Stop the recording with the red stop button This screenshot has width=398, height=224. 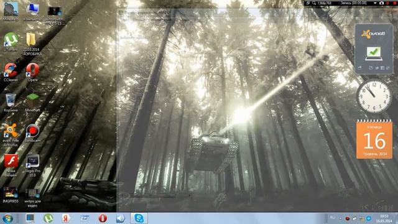click(x=394, y=3)
